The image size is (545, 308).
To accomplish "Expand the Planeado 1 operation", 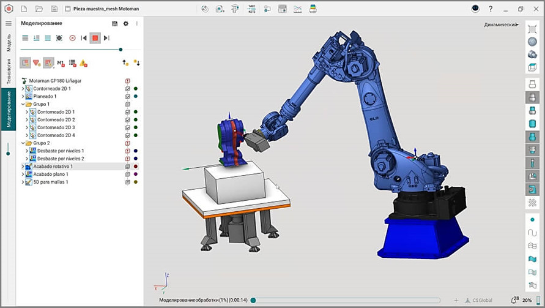I will [23, 96].
